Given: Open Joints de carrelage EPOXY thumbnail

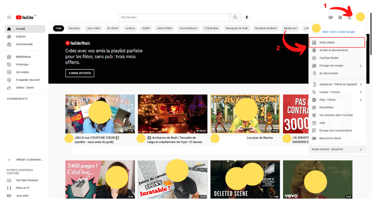Looking at the screenshot, I should click(x=173, y=179).
